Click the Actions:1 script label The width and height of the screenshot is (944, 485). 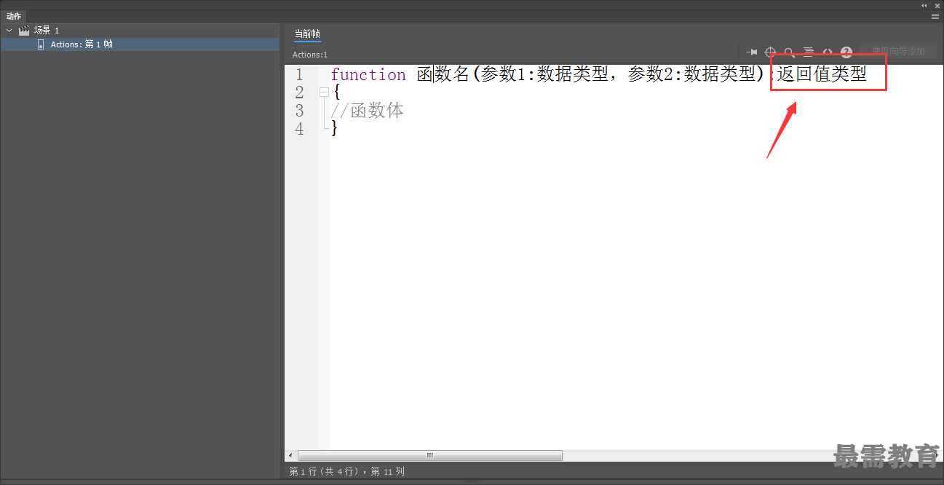point(310,55)
